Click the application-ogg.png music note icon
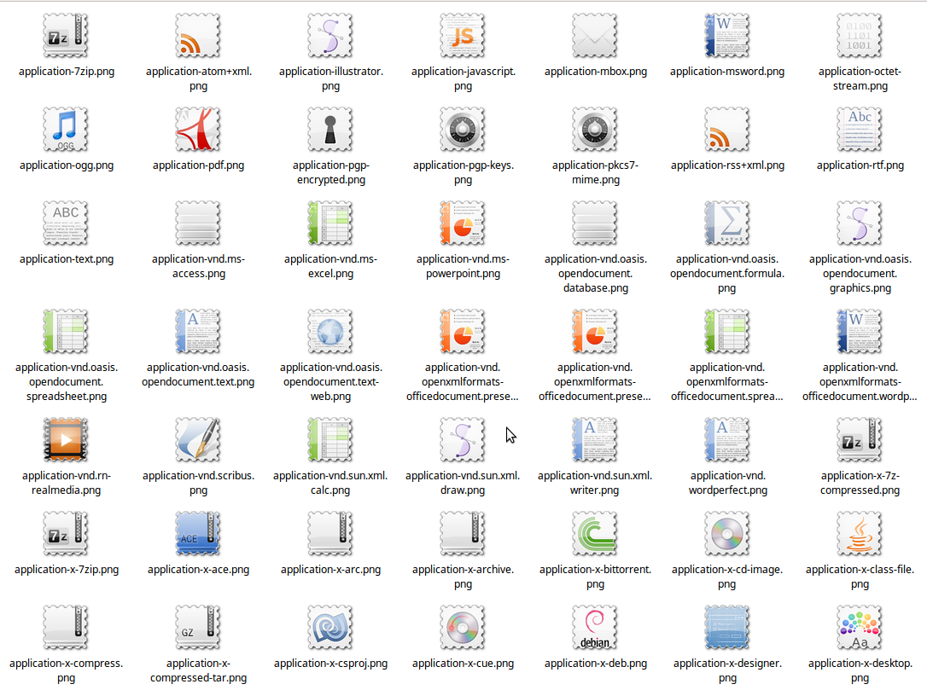This screenshot has width=927, height=690. (x=66, y=130)
